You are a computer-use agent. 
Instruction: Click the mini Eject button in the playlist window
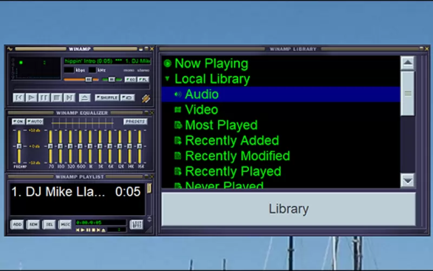103,230
